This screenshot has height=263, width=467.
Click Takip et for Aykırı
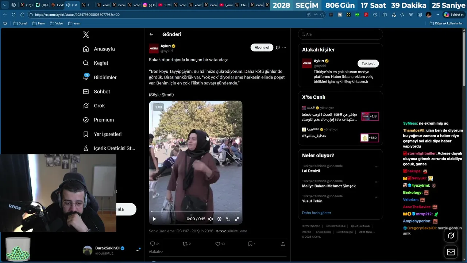(x=368, y=64)
